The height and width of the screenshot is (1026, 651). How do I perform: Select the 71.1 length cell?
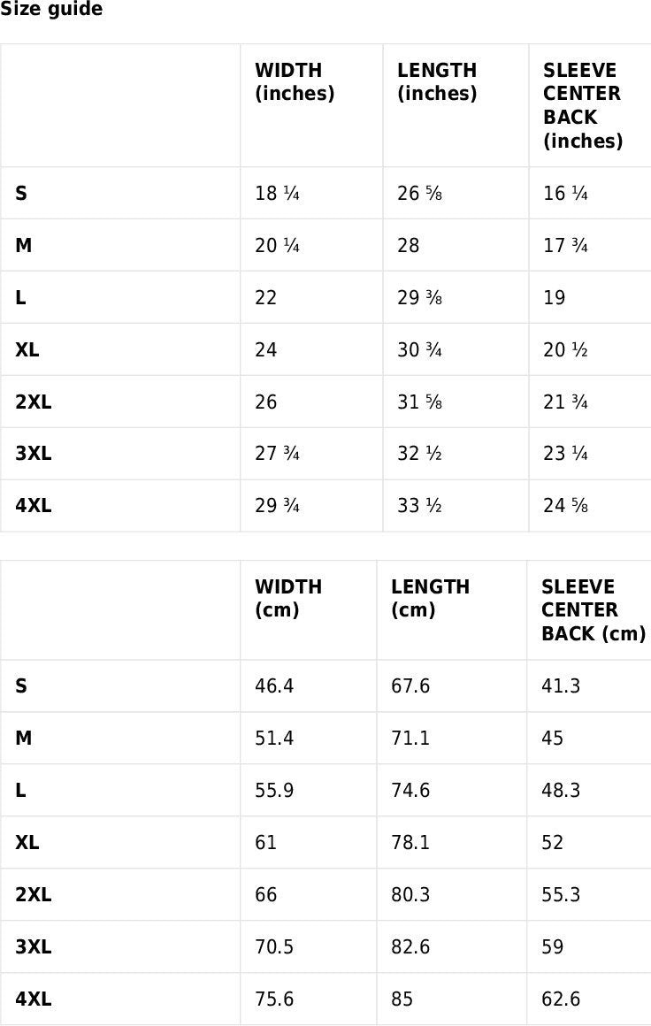coord(410,739)
